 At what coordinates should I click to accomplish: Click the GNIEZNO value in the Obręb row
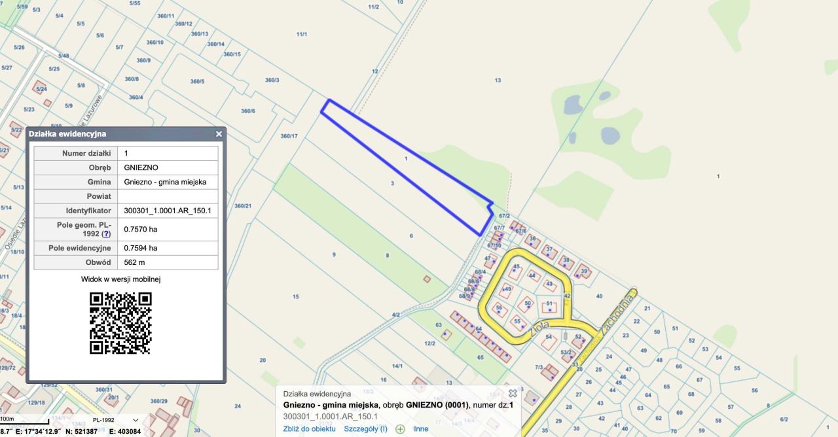(x=168, y=167)
